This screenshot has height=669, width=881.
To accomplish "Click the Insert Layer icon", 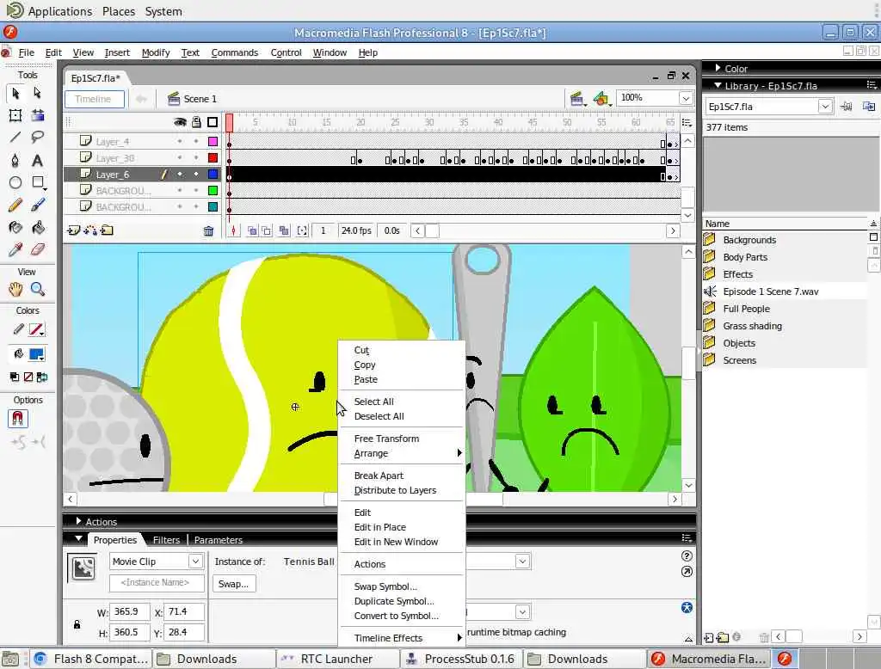I will (x=73, y=230).
